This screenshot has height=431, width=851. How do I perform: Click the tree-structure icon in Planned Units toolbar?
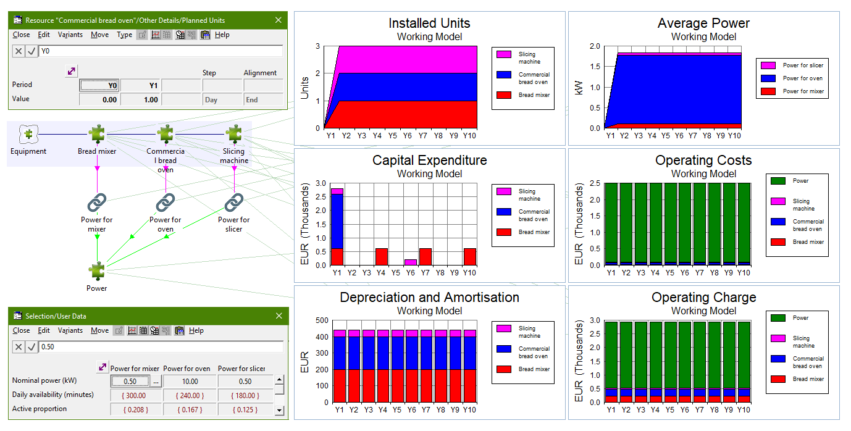pyautogui.click(x=191, y=35)
